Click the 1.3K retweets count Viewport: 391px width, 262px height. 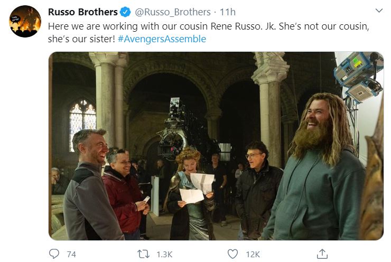(165, 255)
